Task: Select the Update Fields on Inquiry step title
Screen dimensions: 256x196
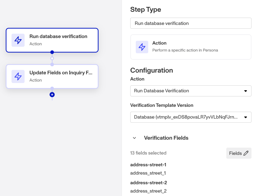Action: pos(61,73)
